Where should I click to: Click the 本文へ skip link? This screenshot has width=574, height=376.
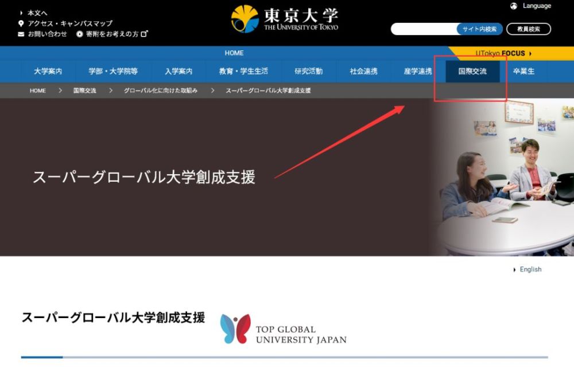pyautogui.click(x=37, y=13)
